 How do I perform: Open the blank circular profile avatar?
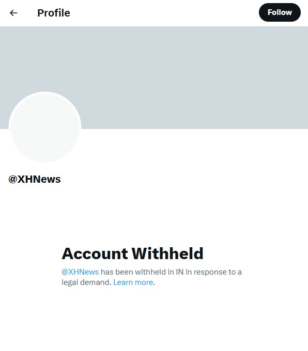pos(45,127)
